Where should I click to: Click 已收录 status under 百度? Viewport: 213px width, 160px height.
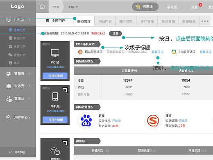tap(116, 121)
